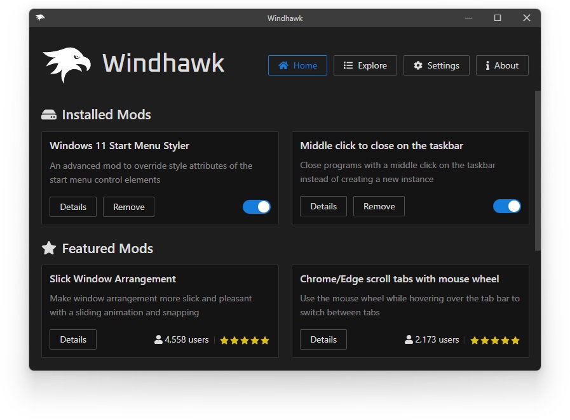570x420 pixels.
Task: Turn off Middle click to close on taskbar
Action: (x=507, y=206)
